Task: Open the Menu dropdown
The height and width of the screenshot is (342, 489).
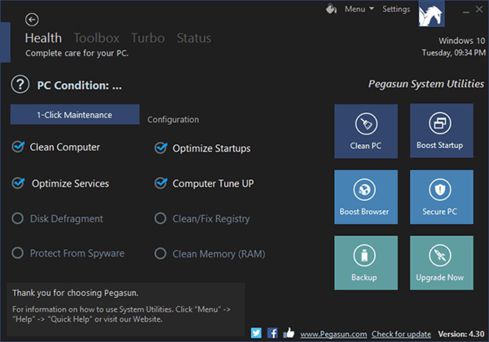Action: [359, 9]
